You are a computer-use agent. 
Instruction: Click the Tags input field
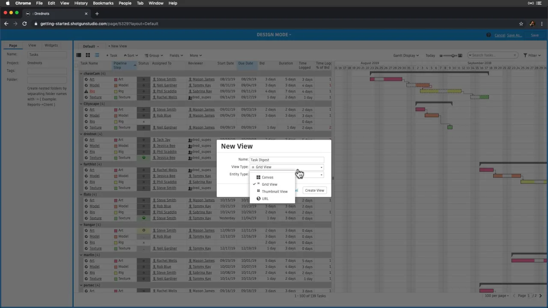(47, 71)
